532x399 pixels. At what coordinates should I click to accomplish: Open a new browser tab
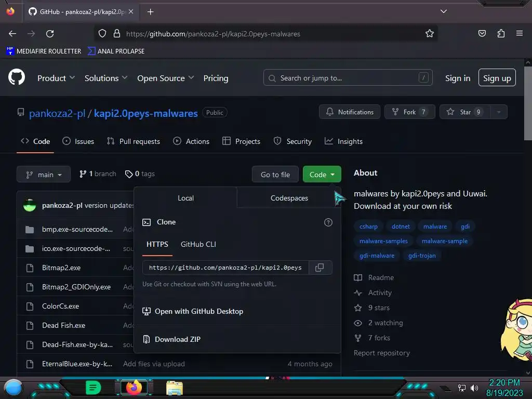point(150,12)
